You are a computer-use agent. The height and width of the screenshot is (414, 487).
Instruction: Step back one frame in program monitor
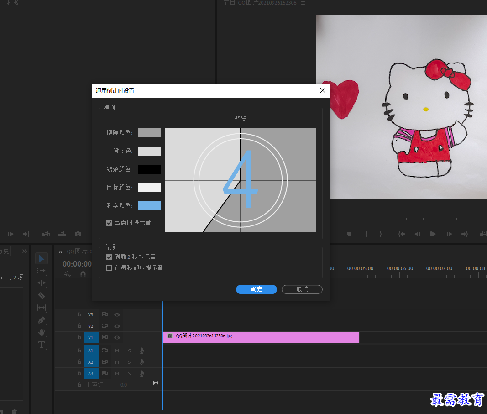[x=417, y=234]
